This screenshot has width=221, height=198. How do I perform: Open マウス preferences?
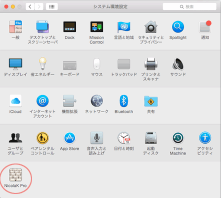(x=96, y=63)
